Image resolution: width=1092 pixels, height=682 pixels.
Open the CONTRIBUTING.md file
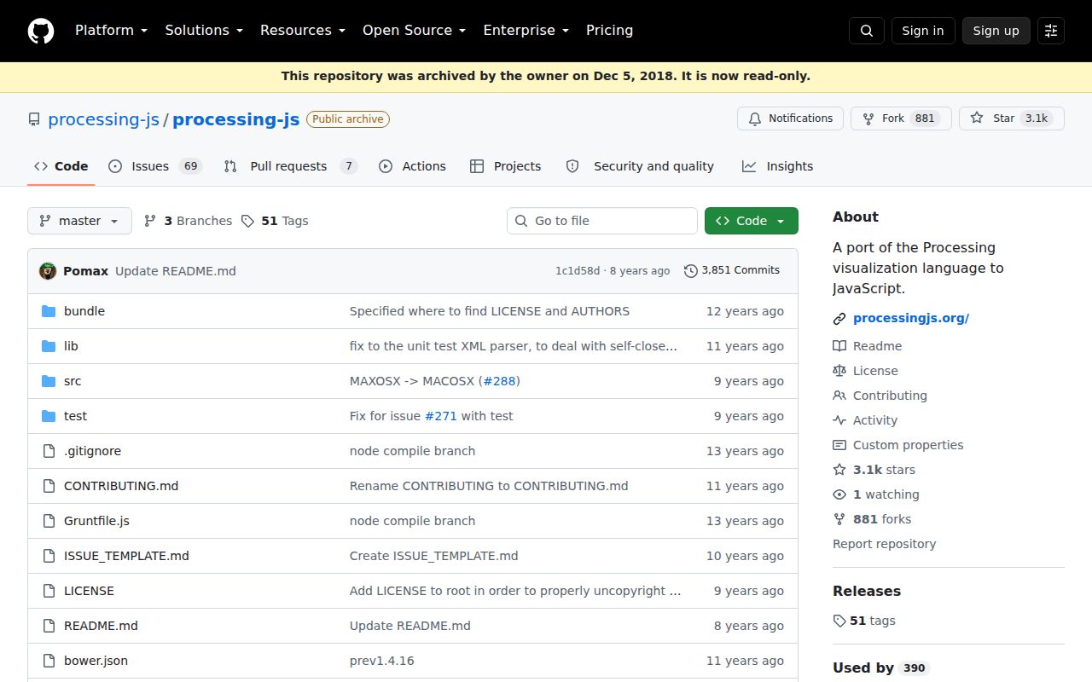(x=121, y=486)
